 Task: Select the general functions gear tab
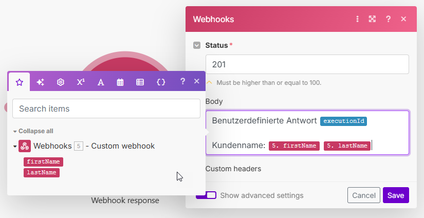coord(60,82)
